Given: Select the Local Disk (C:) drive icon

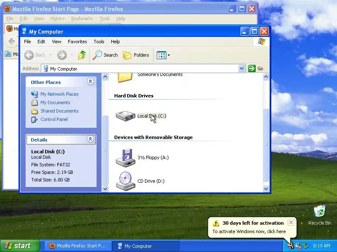Looking at the screenshot, I should pyautogui.click(x=125, y=116).
